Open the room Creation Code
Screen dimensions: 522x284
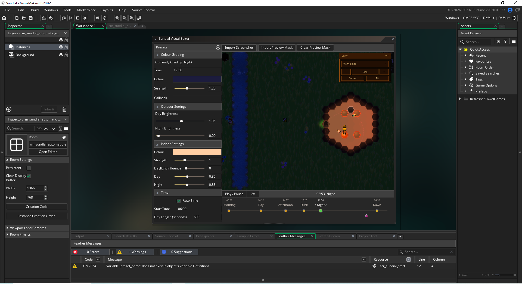pos(36,207)
